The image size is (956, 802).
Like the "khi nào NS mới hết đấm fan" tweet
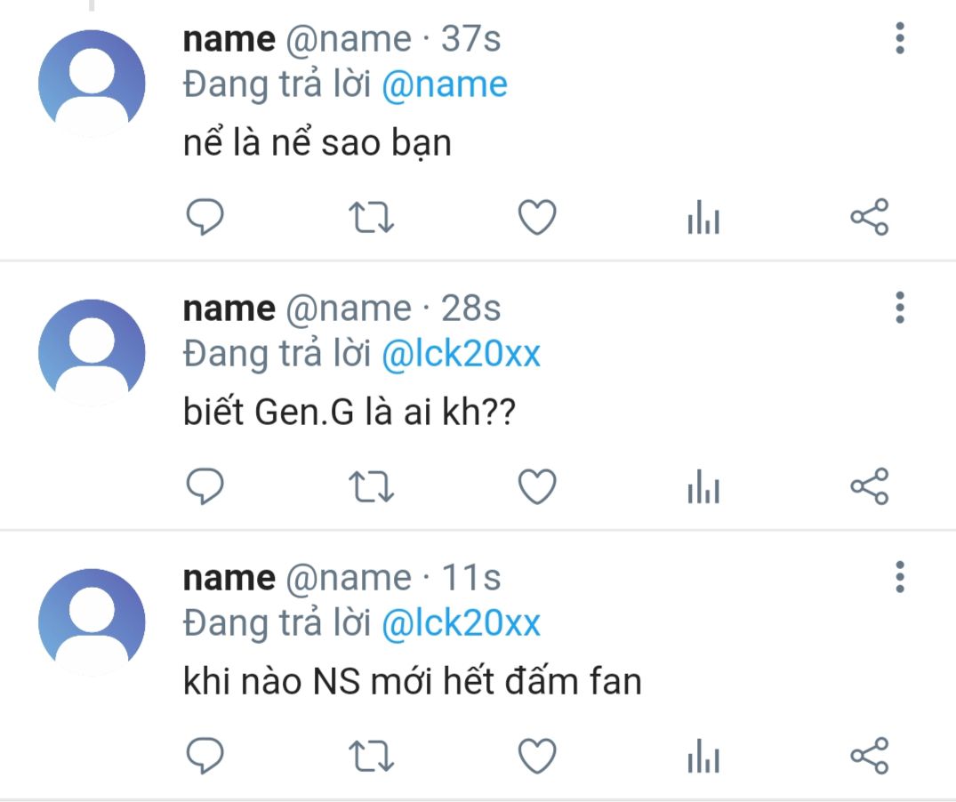pyautogui.click(x=537, y=756)
